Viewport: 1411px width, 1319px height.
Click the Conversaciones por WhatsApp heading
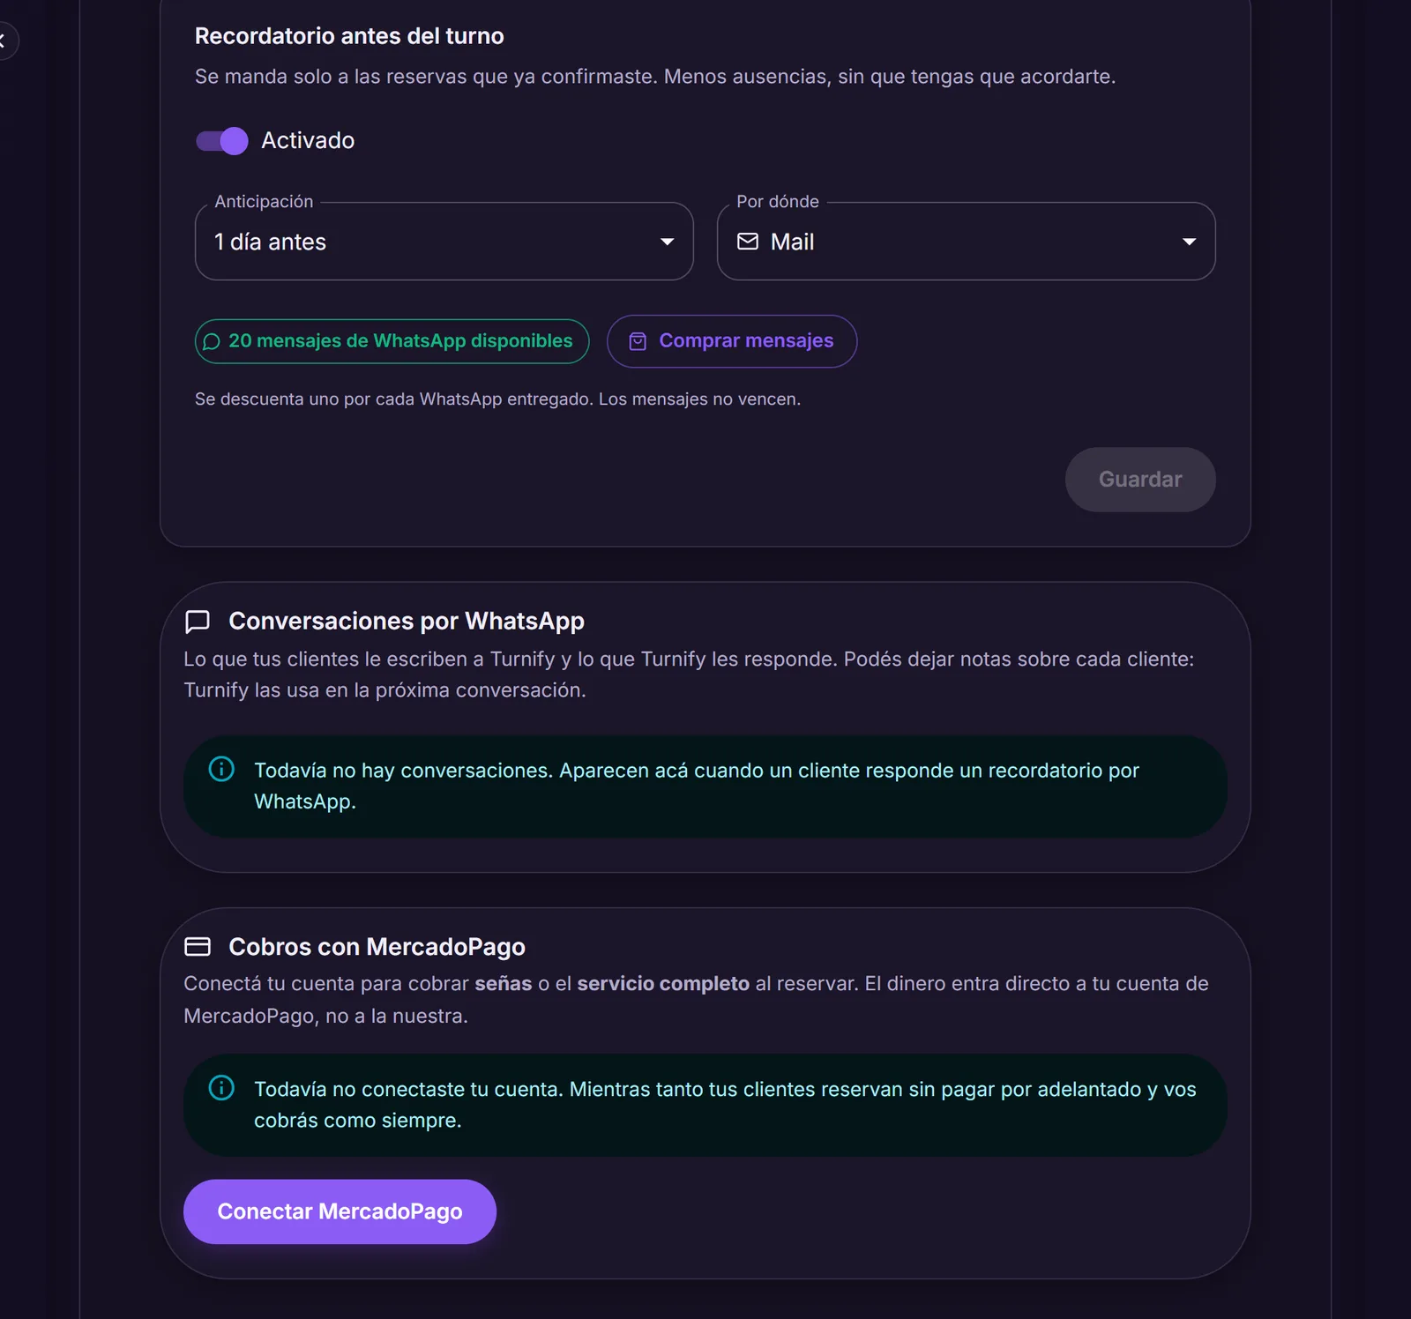coord(407,622)
